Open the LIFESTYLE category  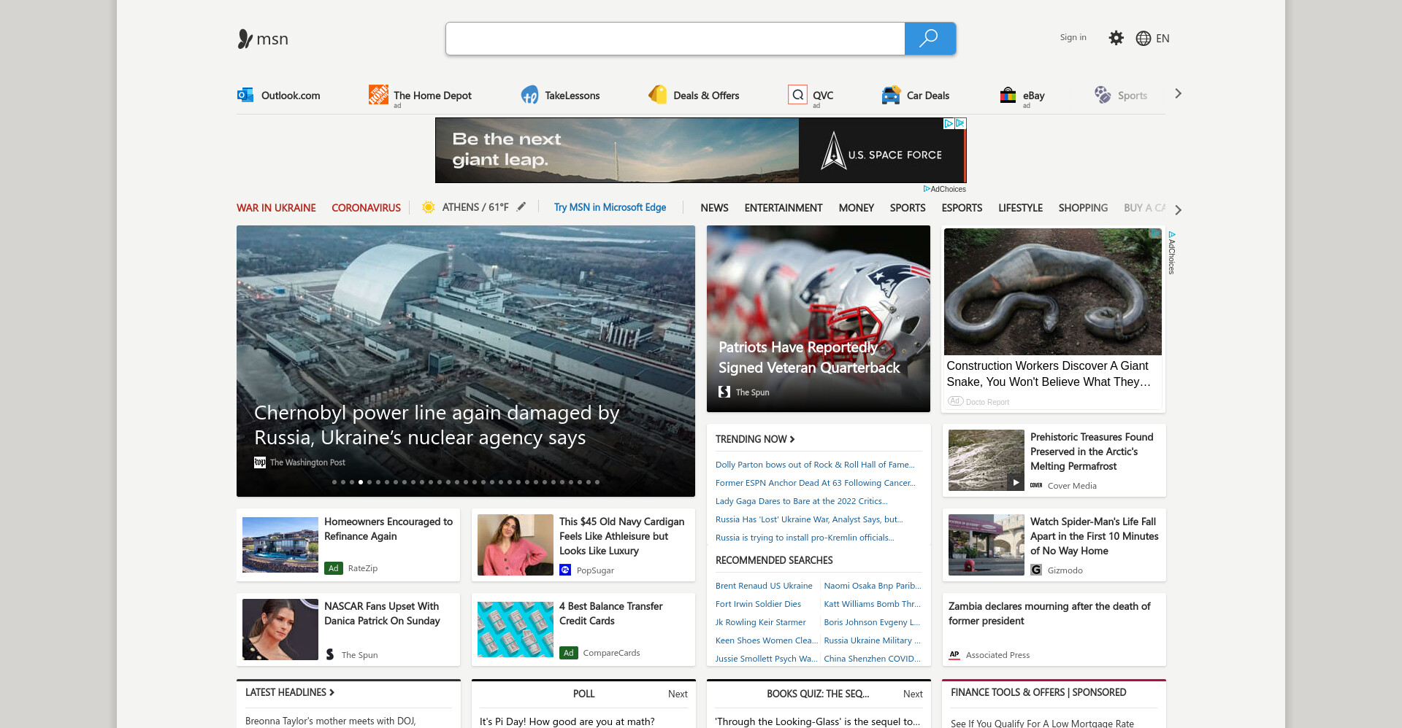1020,208
